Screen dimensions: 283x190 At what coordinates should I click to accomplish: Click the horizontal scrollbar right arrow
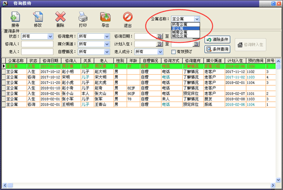(x=273, y=185)
